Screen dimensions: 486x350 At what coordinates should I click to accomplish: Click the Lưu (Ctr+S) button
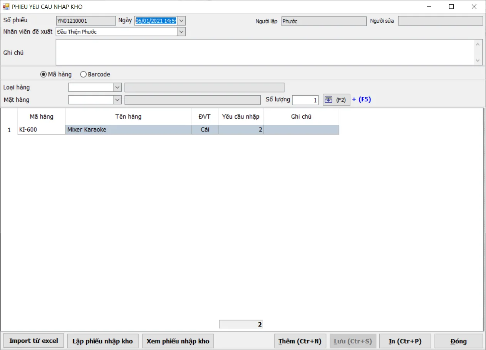pos(352,341)
